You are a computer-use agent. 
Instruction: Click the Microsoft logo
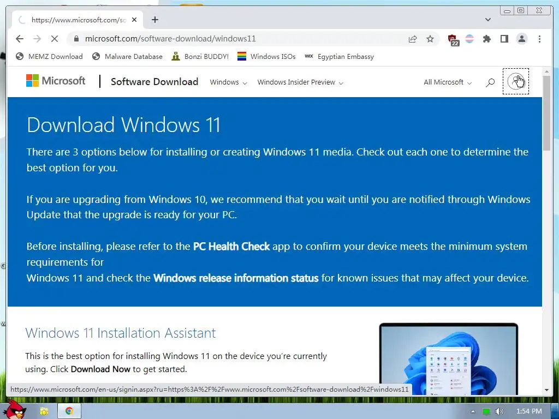[x=56, y=81]
